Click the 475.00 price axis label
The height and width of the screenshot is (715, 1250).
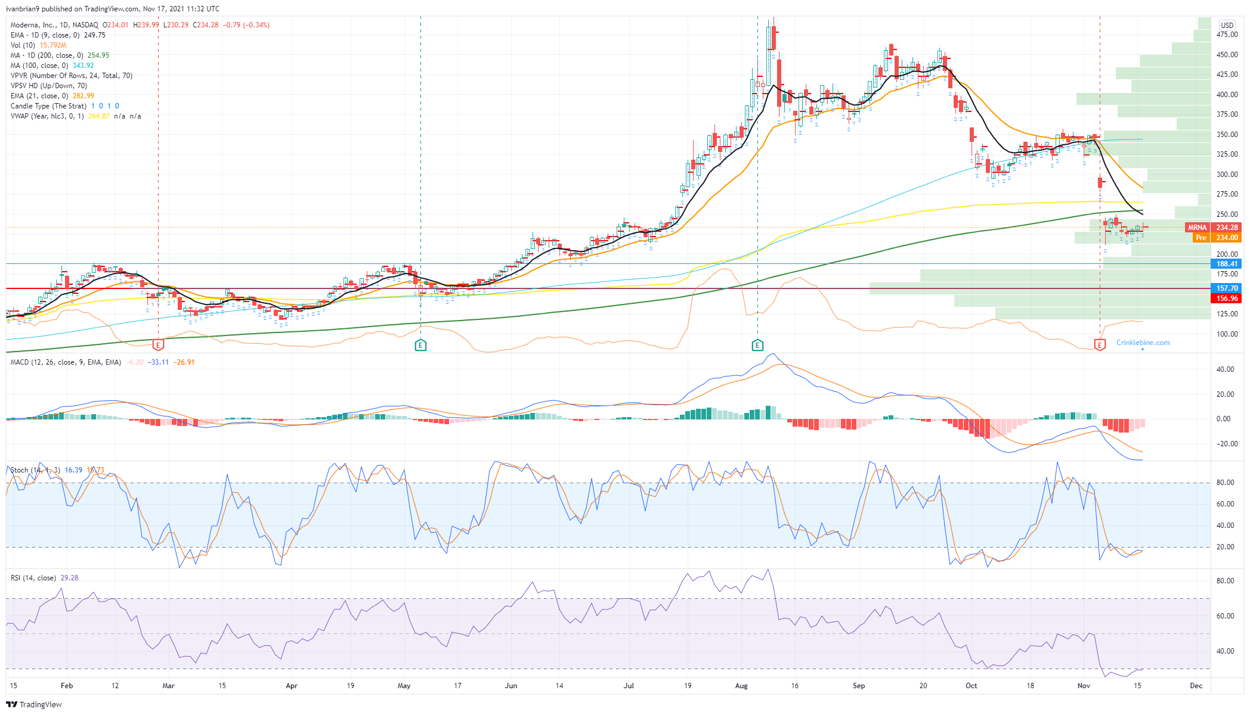pyautogui.click(x=1227, y=35)
